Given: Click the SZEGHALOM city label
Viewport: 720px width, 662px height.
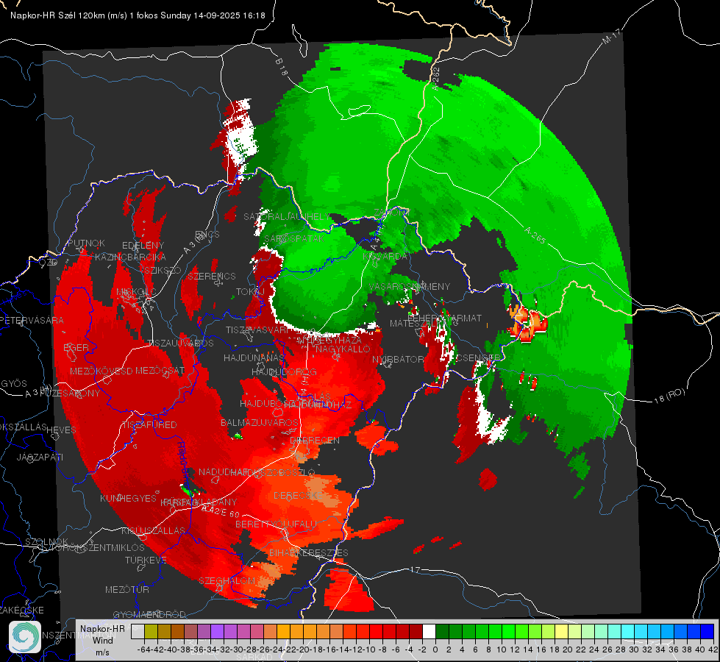Looking at the screenshot, I should pos(227,581).
